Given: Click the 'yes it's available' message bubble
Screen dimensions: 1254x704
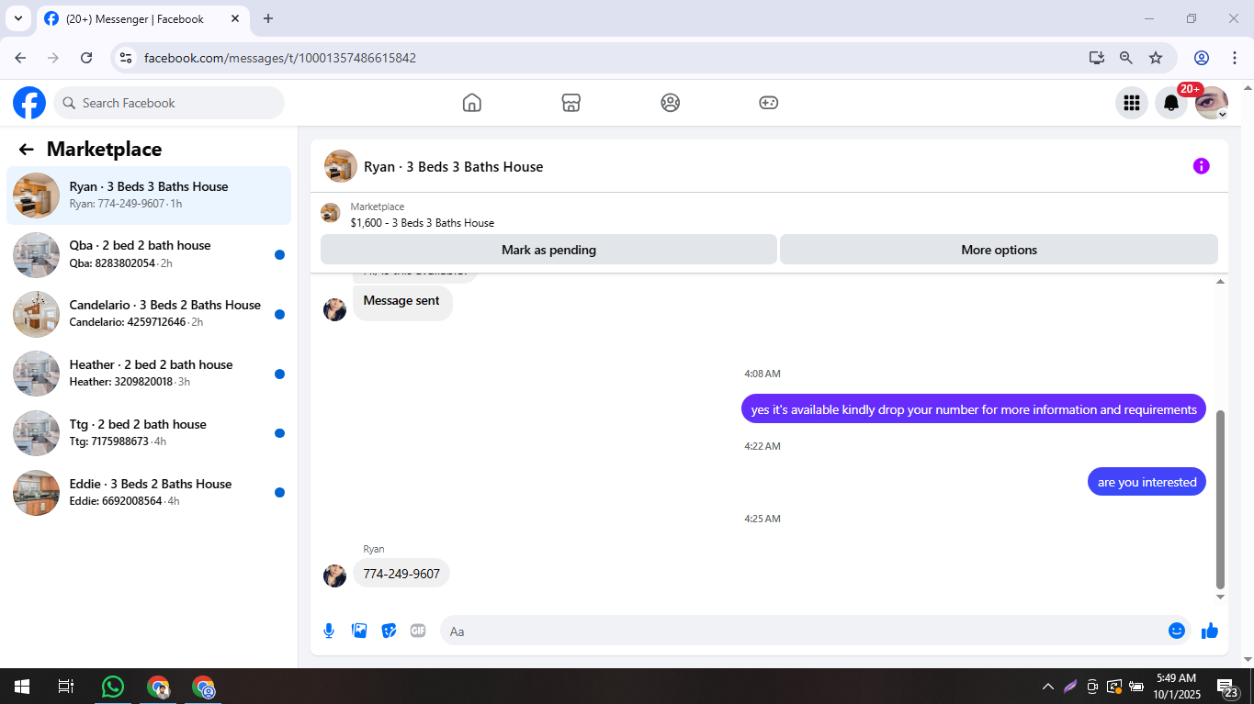Looking at the screenshot, I should pos(974,409).
